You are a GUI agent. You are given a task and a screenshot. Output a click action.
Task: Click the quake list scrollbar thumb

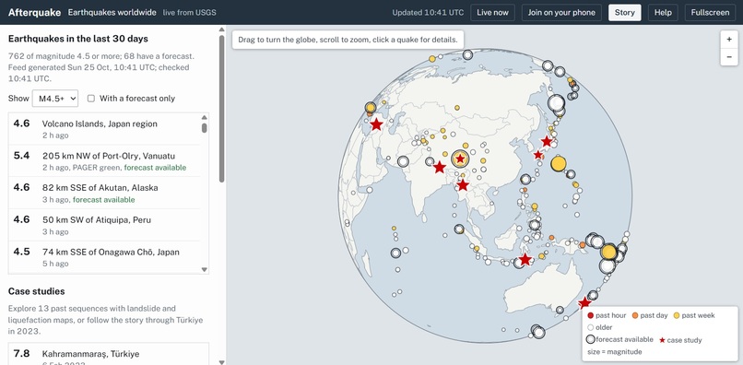pos(205,128)
